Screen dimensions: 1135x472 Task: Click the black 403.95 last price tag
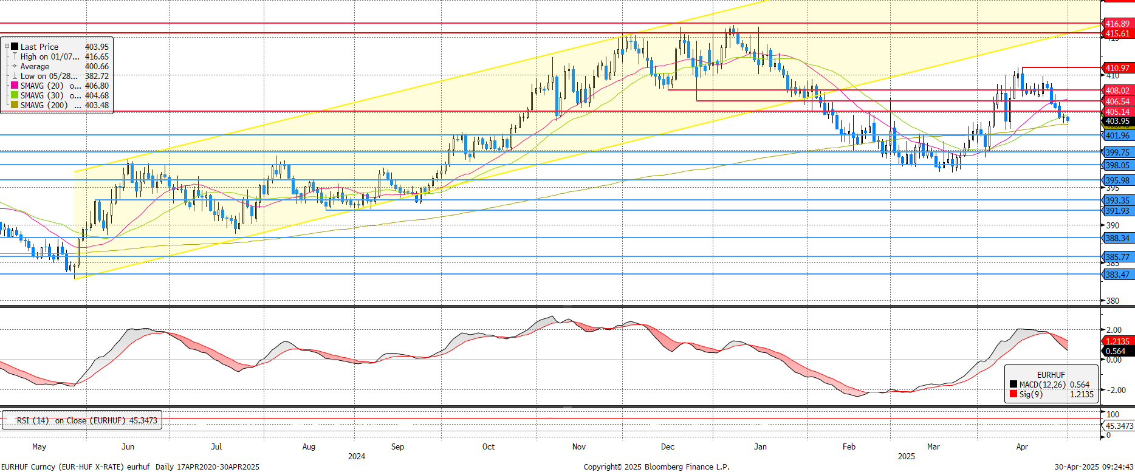[1117, 121]
